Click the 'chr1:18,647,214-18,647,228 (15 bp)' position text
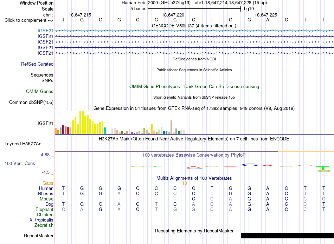 click(231, 3)
